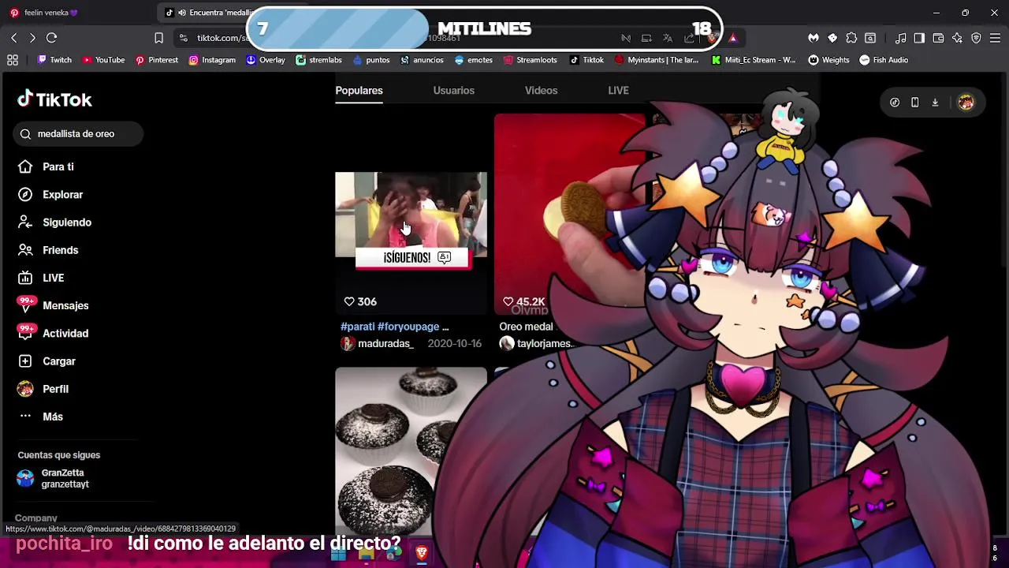
Task: Click the TikTok coins icon top right
Action: (x=895, y=103)
